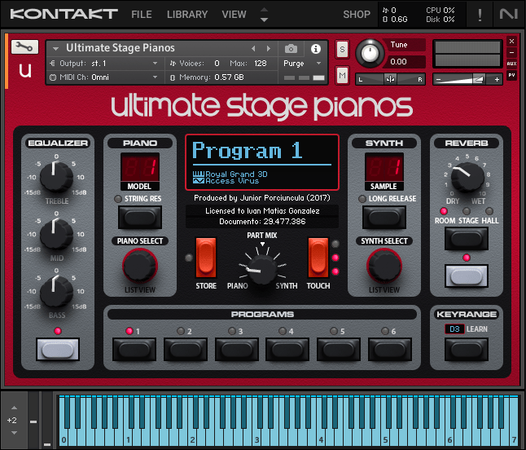Click the Mid EQ knob
Image resolution: width=526 pixels, height=450 pixels.
[x=56, y=233]
